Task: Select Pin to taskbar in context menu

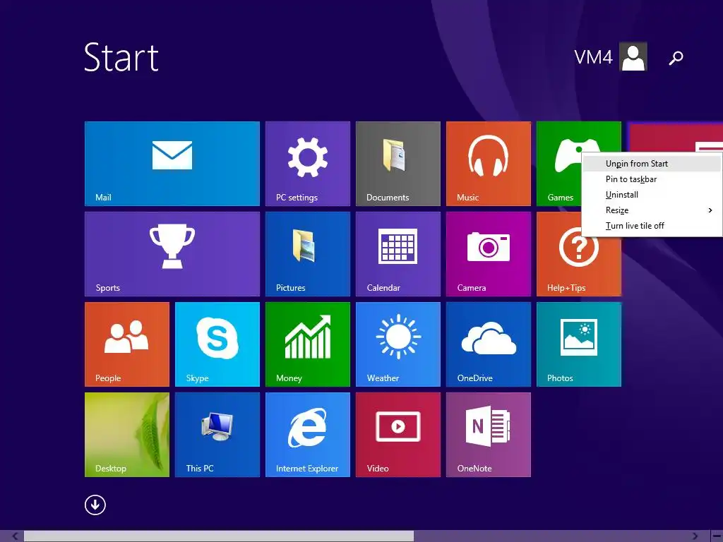Action: tap(652, 179)
